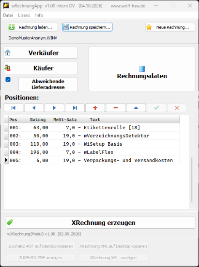Jump to first position record
Viewport: 199px width, 267px height.
click(14, 108)
